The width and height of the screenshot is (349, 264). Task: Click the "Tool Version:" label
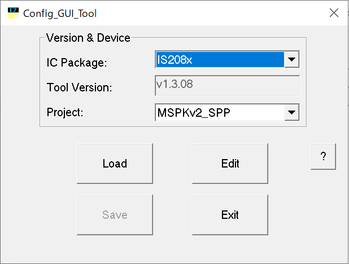click(80, 87)
